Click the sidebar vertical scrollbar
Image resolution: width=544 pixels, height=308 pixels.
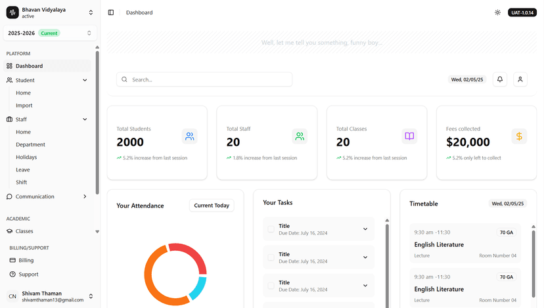pyautogui.click(x=97, y=122)
